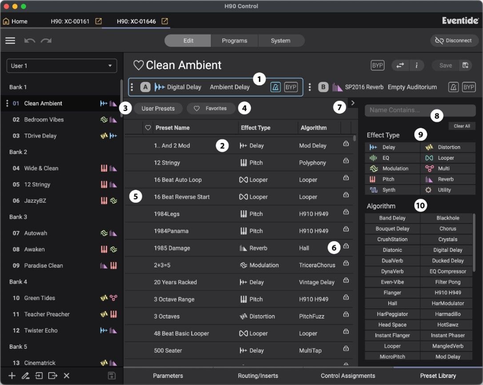Screen dimensions: 483x385
Task: Bypass preset B SP2016 Reverb
Action: [x=469, y=87]
